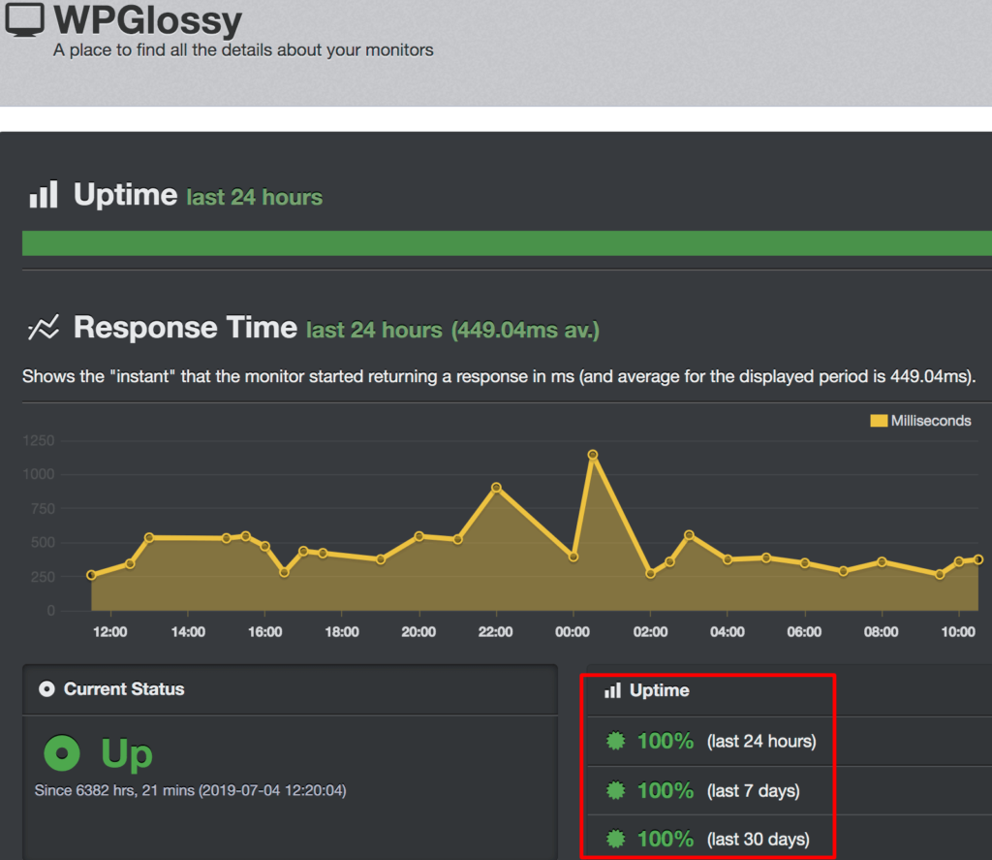Click the 12:00 axis label

coord(110,632)
